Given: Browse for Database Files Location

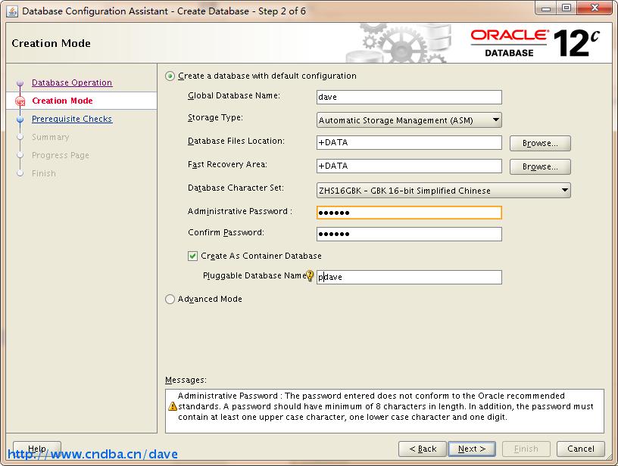Looking at the screenshot, I should (x=540, y=143).
